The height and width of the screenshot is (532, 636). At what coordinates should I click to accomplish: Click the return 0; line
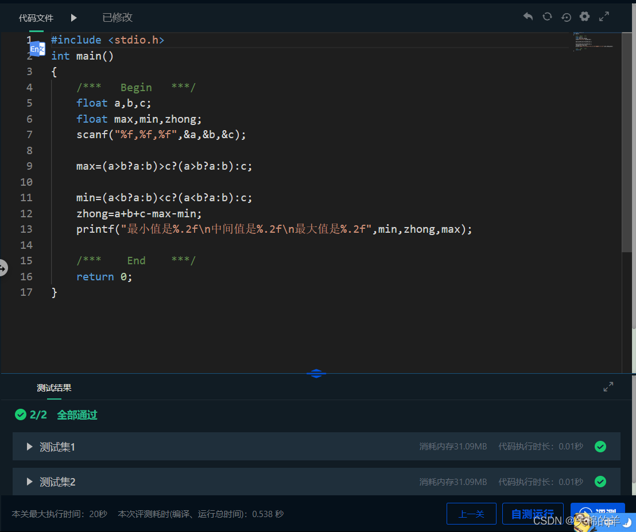pyautogui.click(x=104, y=277)
